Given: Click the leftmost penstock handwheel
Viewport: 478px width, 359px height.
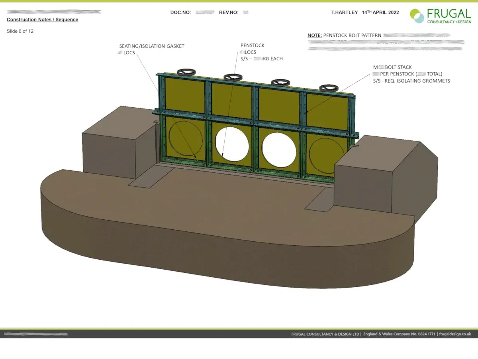Looking at the screenshot, I should 184,72.
